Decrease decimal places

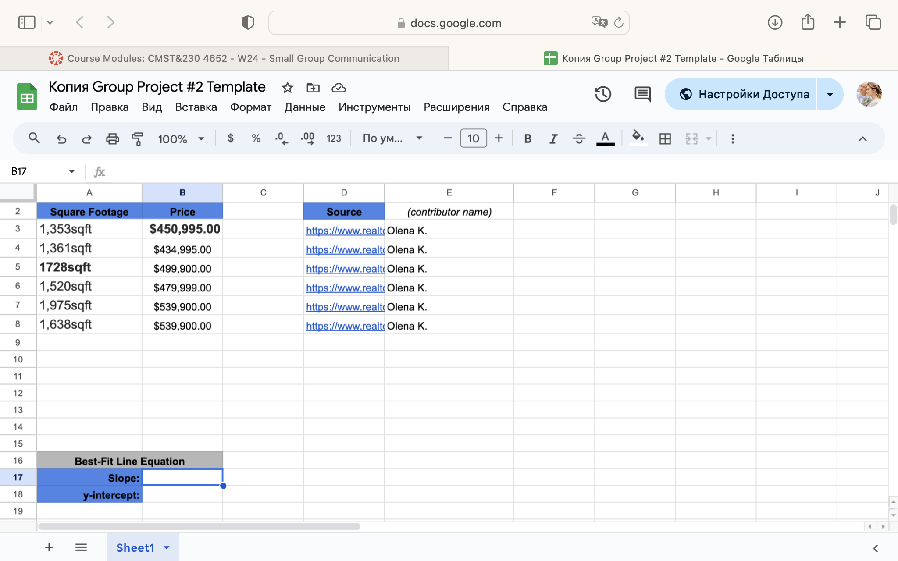click(282, 139)
